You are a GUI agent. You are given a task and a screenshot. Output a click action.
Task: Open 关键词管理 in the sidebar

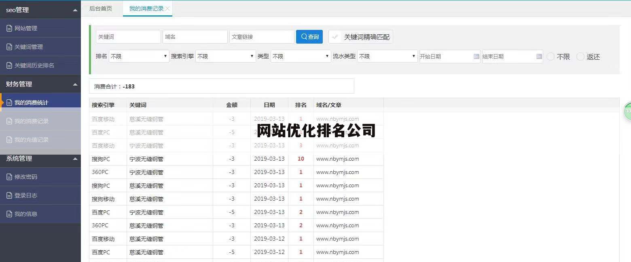(x=40, y=47)
